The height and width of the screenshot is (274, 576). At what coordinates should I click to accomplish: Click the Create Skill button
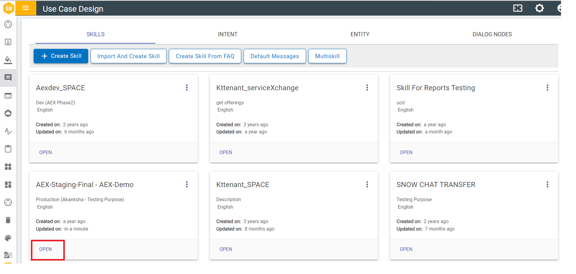click(x=61, y=56)
